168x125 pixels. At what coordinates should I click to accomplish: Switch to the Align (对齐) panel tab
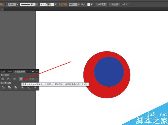tap(10, 72)
